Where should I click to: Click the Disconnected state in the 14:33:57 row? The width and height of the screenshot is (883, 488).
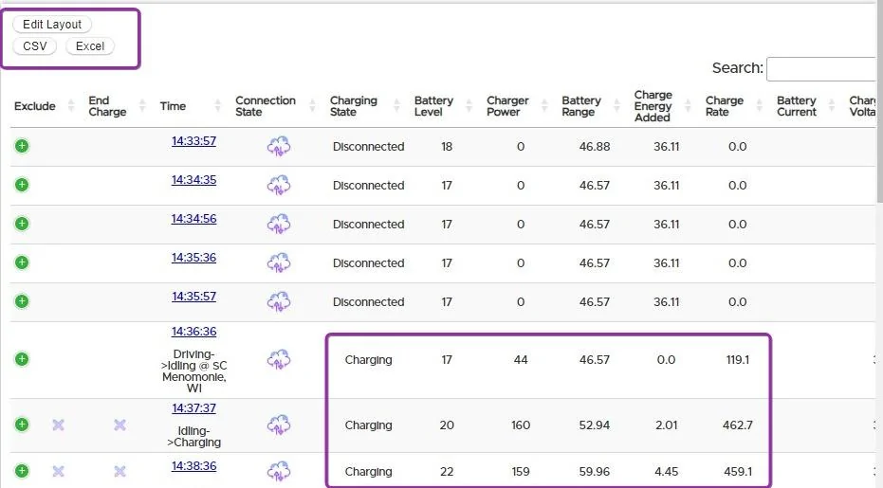click(368, 146)
